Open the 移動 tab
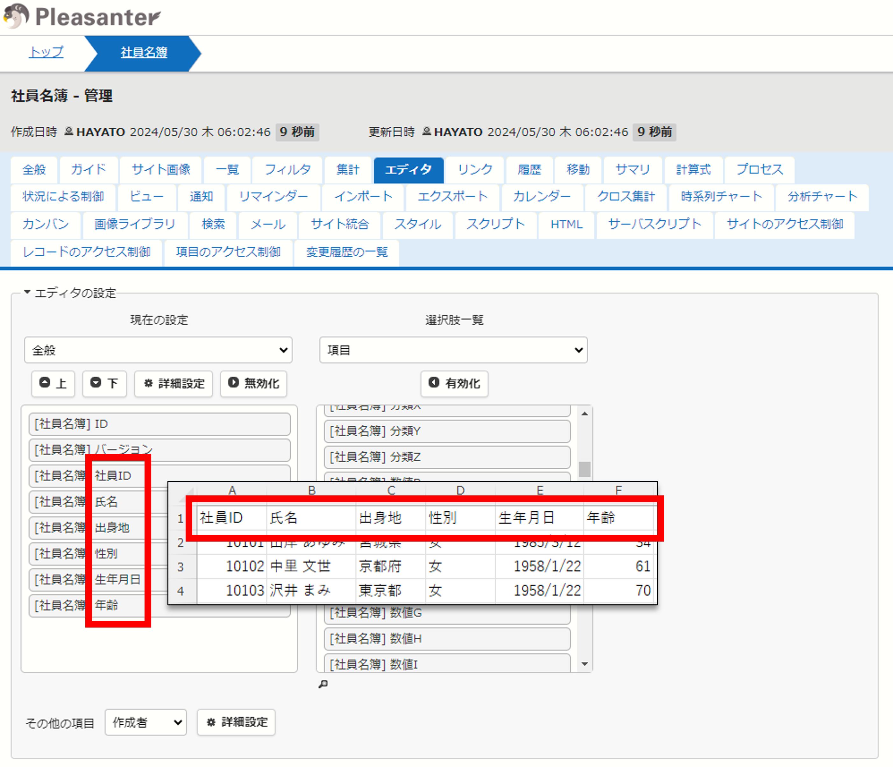The width and height of the screenshot is (893, 767). (578, 170)
